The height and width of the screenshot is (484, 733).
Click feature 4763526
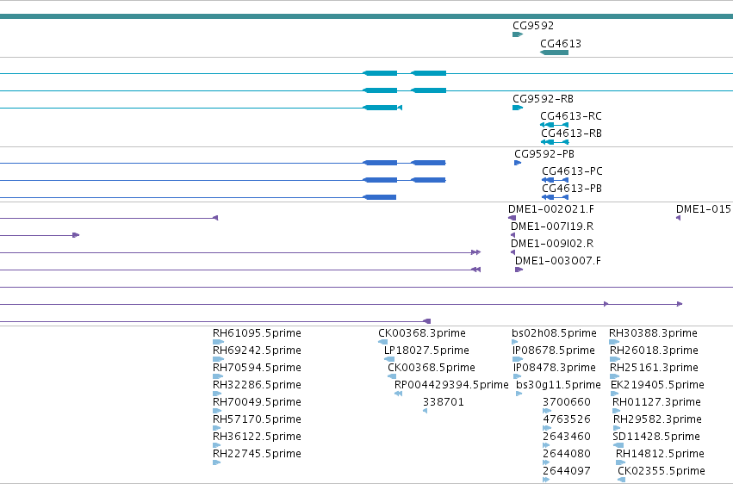point(547,428)
